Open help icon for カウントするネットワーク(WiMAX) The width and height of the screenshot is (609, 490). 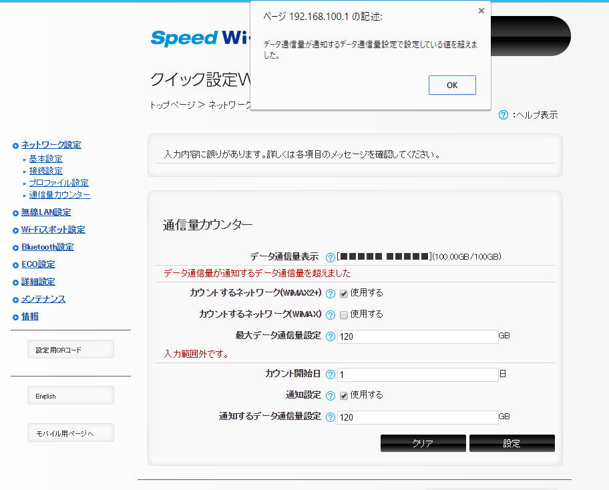click(x=330, y=315)
